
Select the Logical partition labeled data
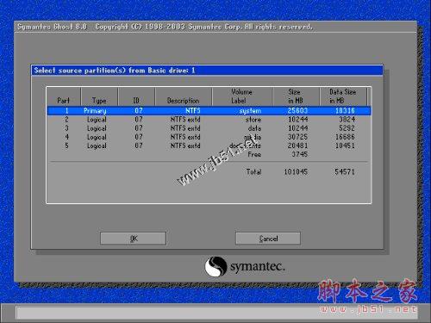(209, 128)
